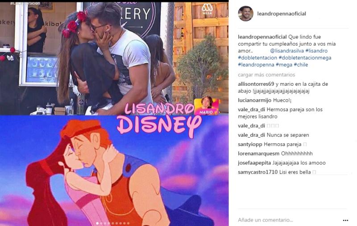The width and height of the screenshot is (357, 226).
Task: Open the #mega hashtag
Action: click(284, 65)
